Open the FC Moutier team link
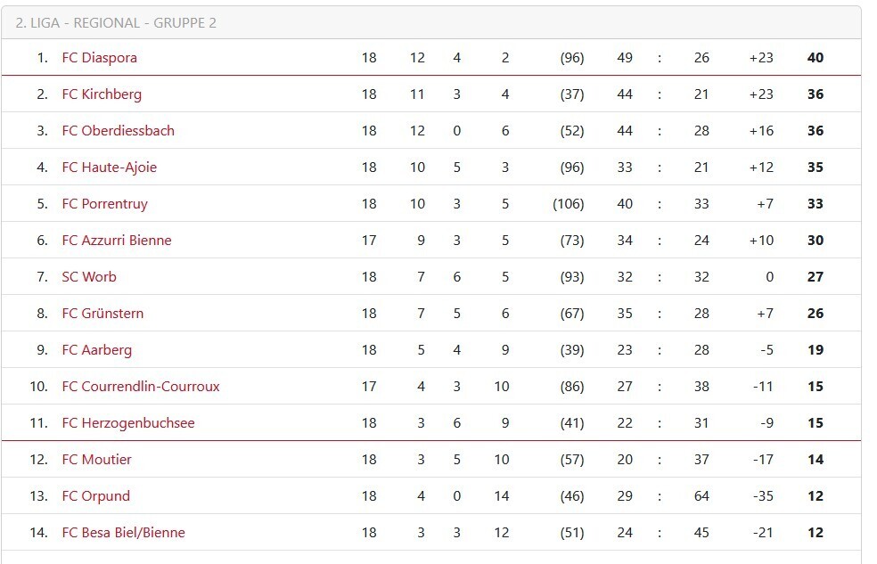The height and width of the screenshot is (564, 877). 96,460
